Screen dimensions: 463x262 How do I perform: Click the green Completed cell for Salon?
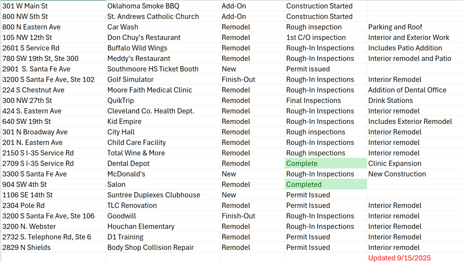[326, 184]
